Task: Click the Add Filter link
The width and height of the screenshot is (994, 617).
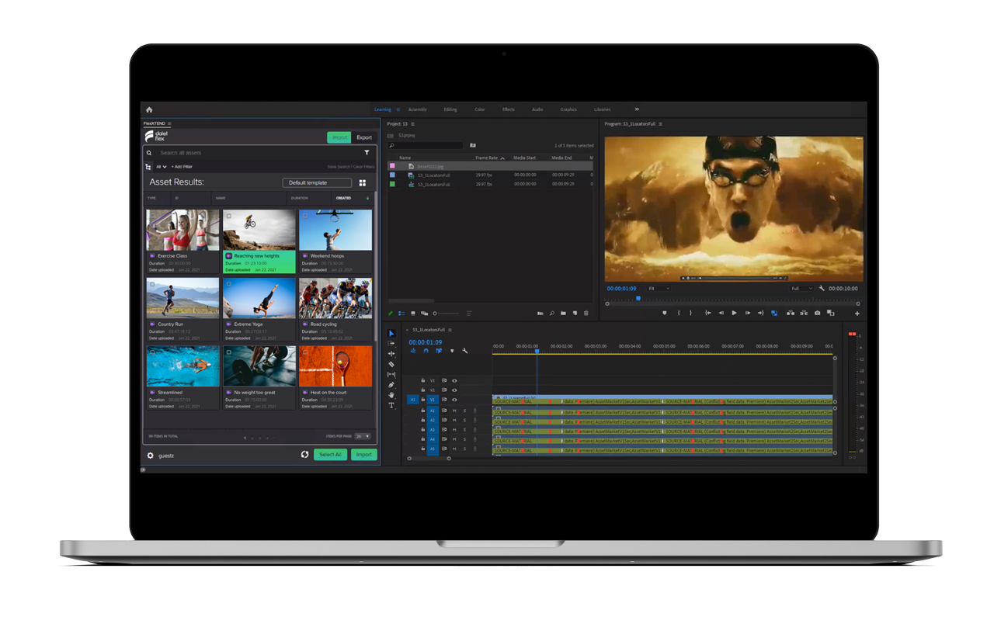Action: [x=182, y=167]
